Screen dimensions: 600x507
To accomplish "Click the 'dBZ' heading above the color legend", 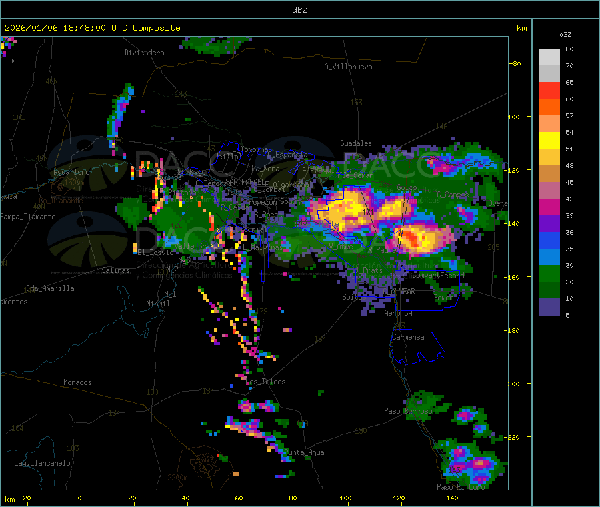I will tap(565, 35).
